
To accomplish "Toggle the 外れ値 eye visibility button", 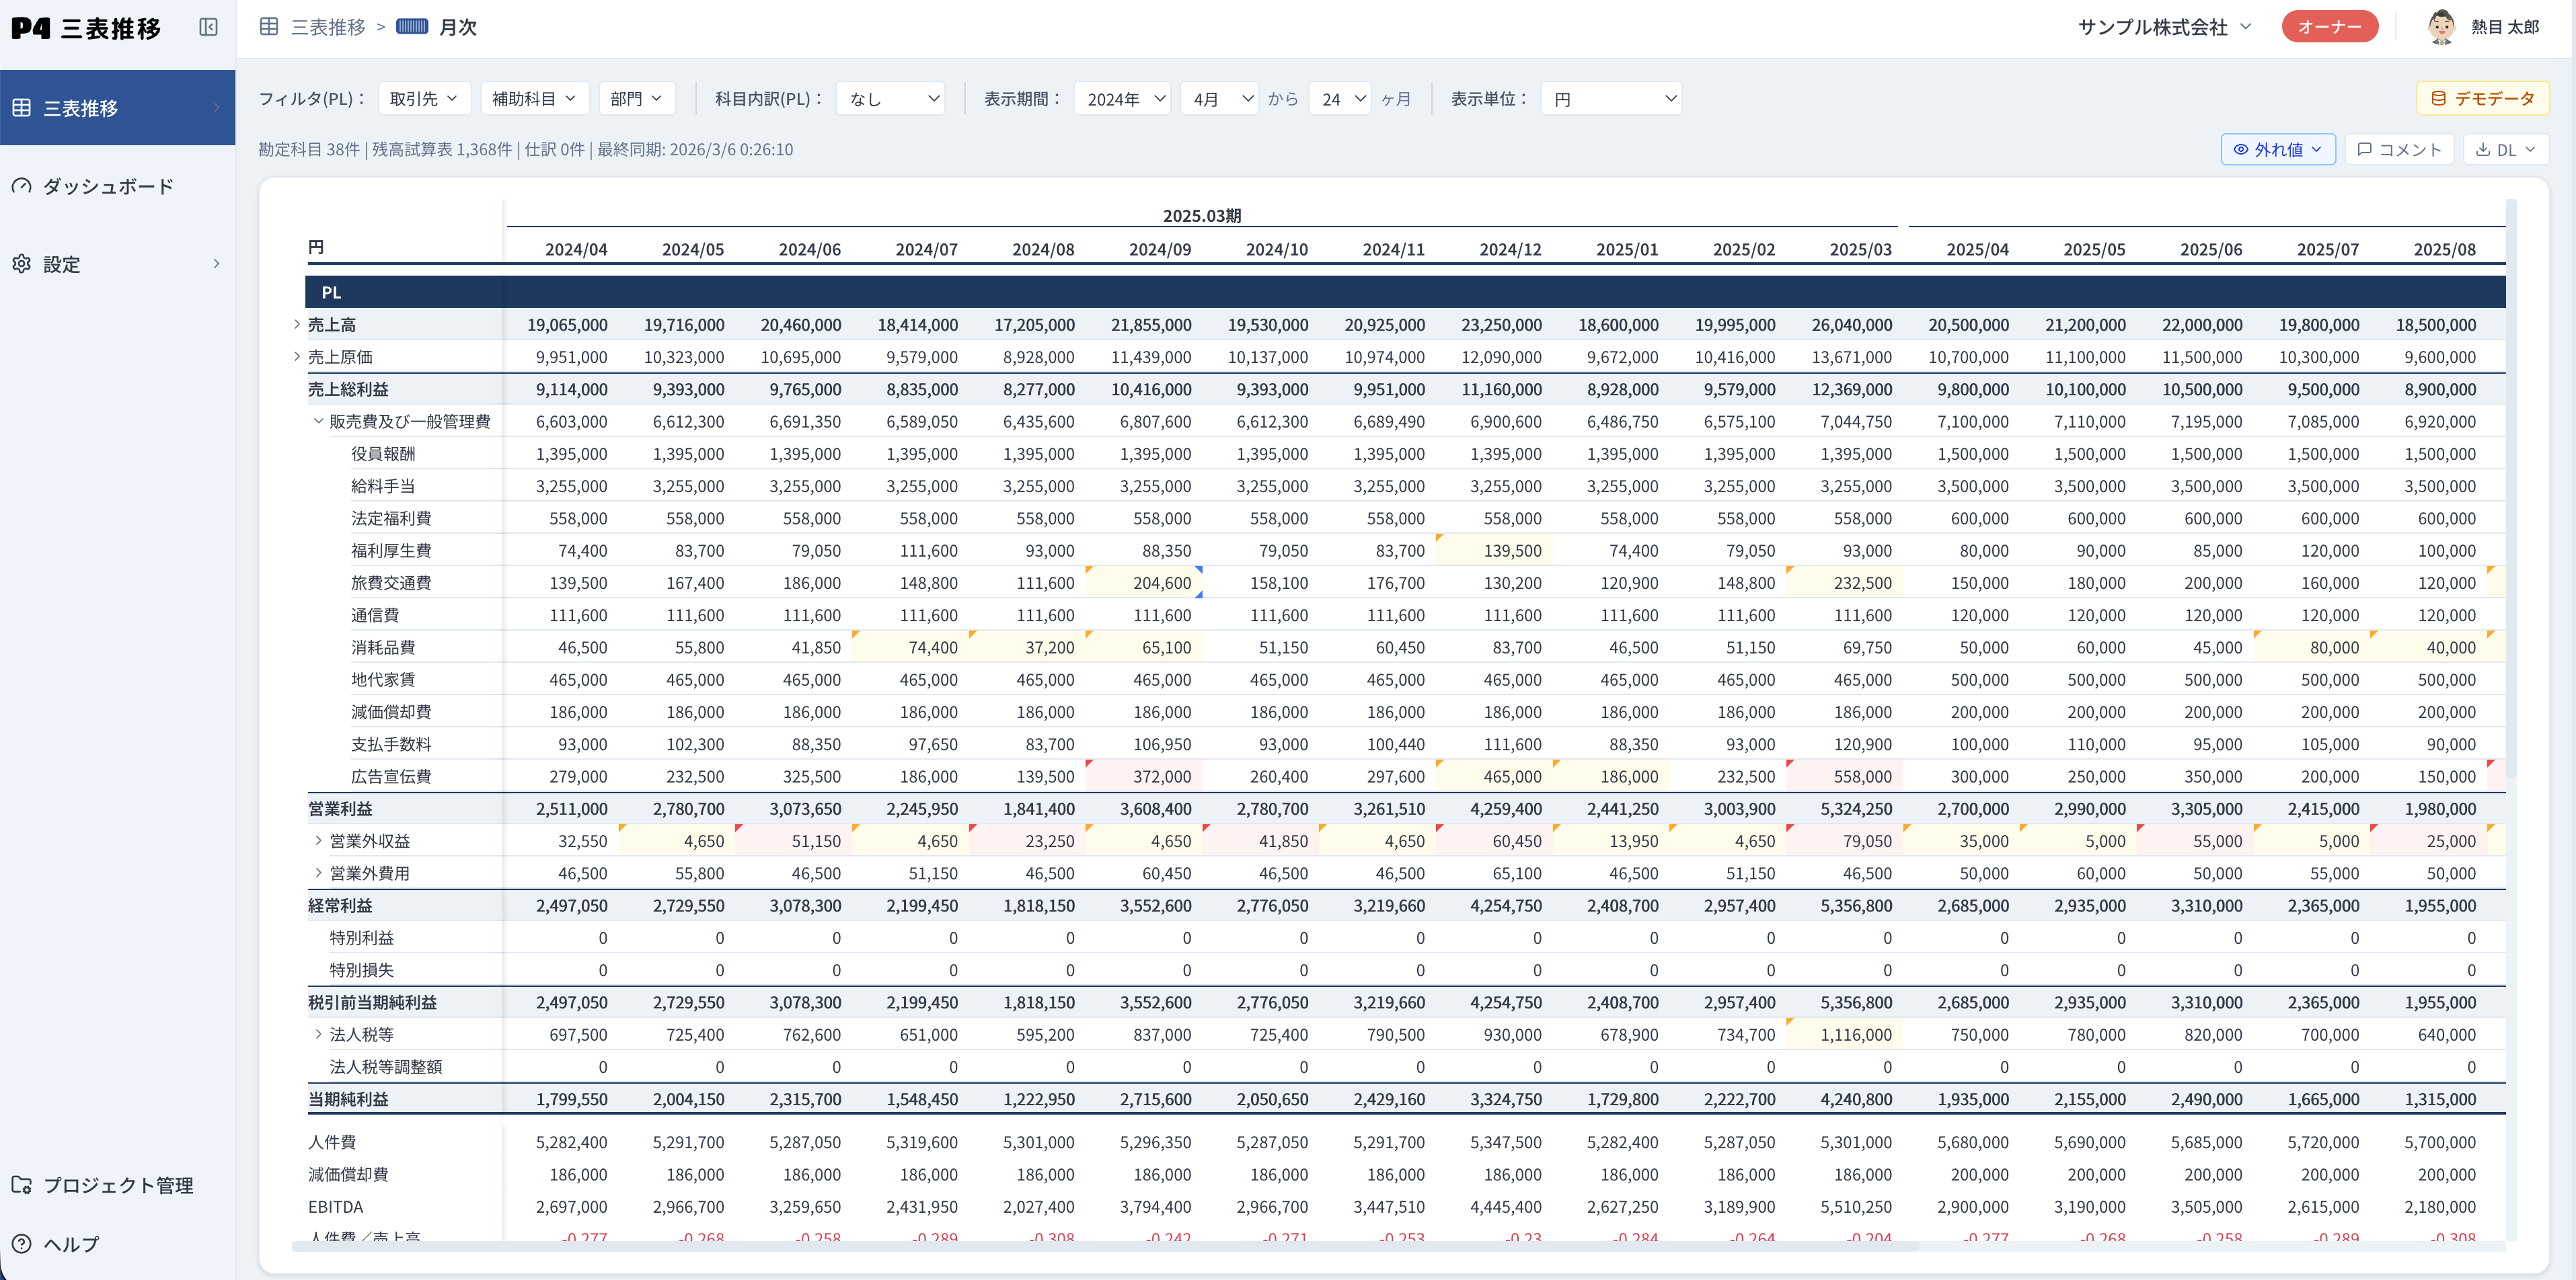I will (x=2277, y=150).
